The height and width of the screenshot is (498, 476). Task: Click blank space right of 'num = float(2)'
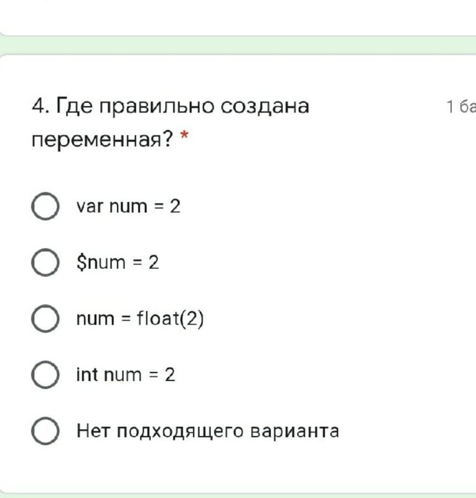330,319
